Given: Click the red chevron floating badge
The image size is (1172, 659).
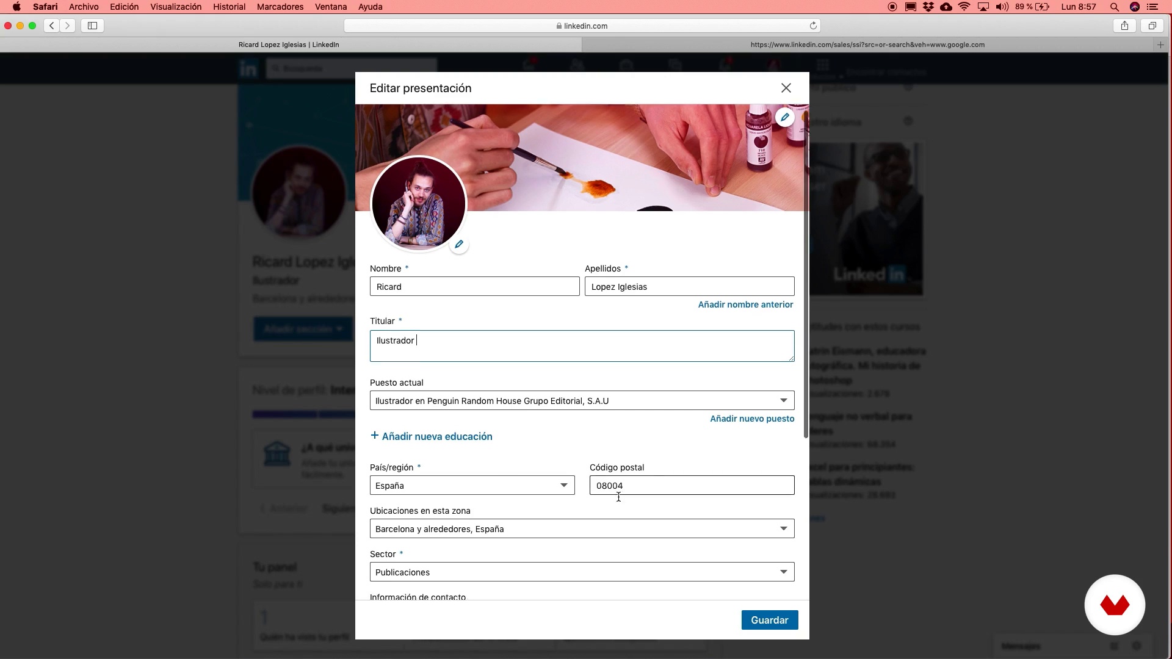Looking at the screenshot, I should tap(1115, 605).
